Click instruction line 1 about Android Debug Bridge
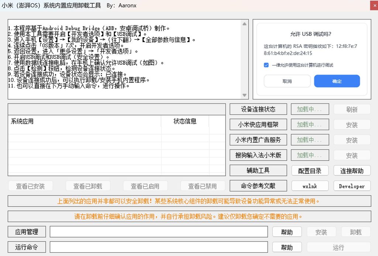This screenshot has height=256, width=378. [89, 28]
